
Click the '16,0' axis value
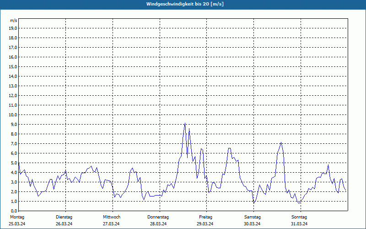13,57
